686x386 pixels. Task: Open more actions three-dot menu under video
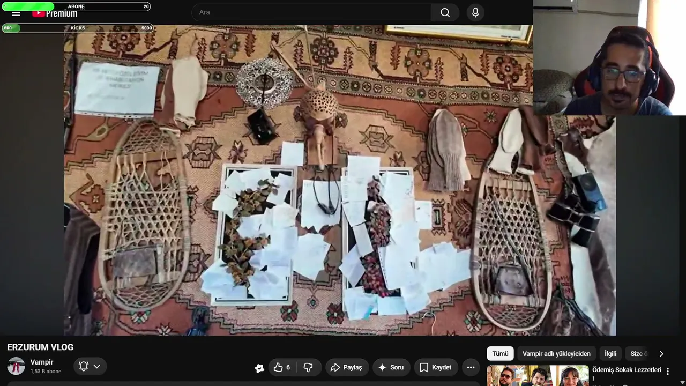(x=471, y=367)
